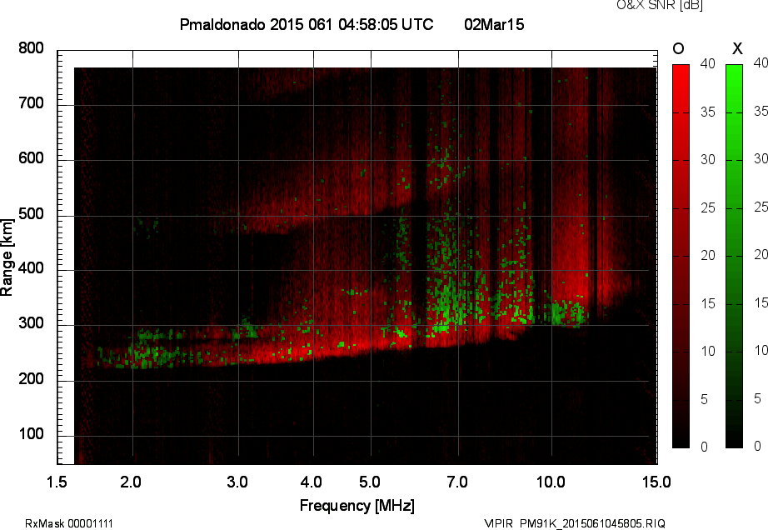Click the 300 range tick label
The image size is (768, 530).
pos(31,323)
